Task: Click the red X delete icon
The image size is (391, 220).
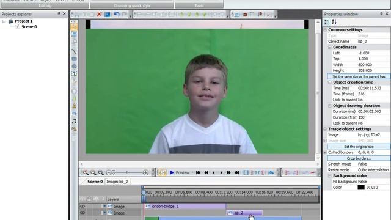Action: click(x=99, y=15)
